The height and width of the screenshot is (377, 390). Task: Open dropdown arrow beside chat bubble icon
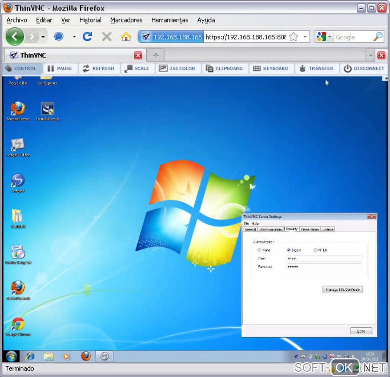(74, 37)
